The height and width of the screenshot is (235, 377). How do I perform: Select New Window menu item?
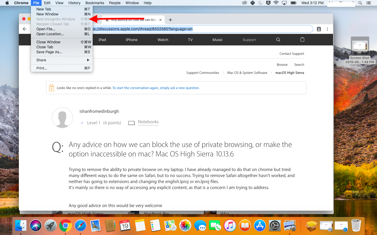[62, 14]
